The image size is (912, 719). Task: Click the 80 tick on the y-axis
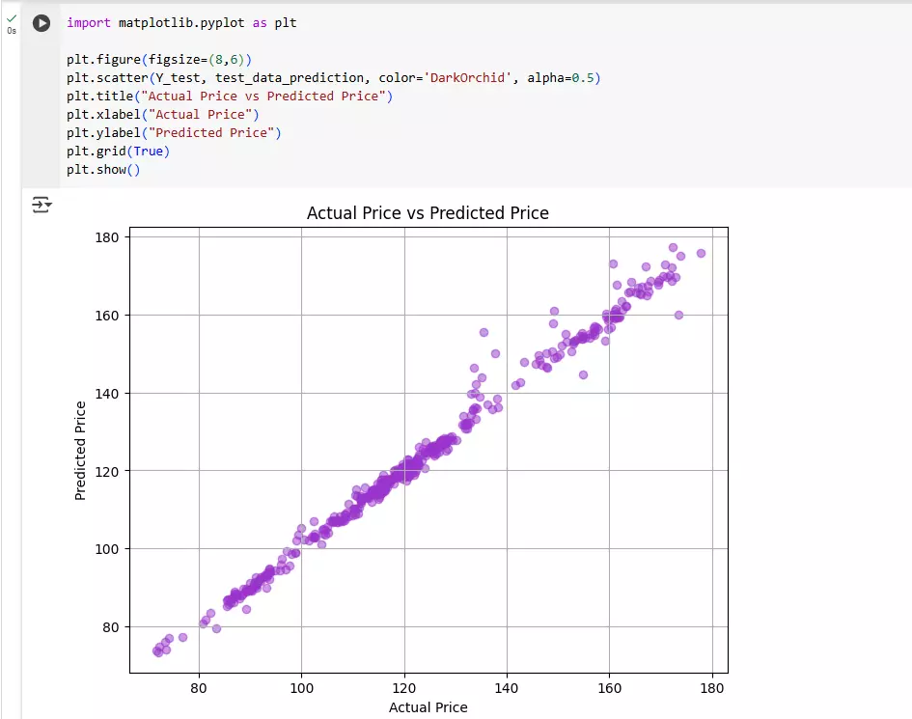click(110, 627)
